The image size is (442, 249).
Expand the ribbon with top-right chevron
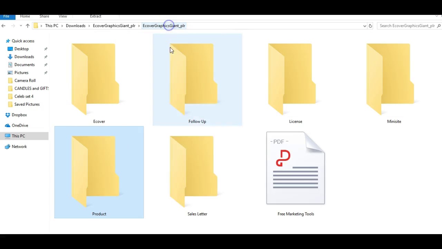click(x=437, y=16)
